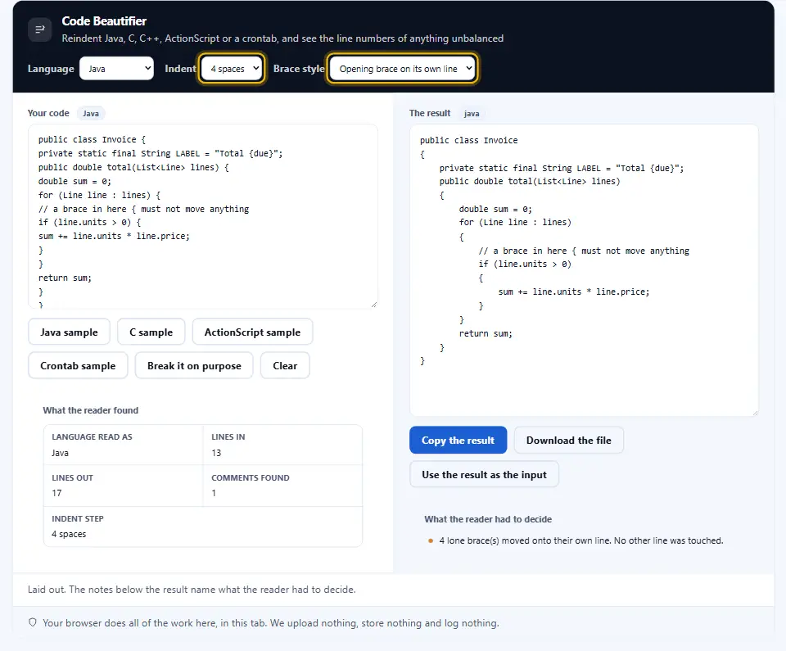Screen dimensions: 786x651
Task: Click the privacy note 'Your browser does all of the work'
Action: tap(271, 622)
